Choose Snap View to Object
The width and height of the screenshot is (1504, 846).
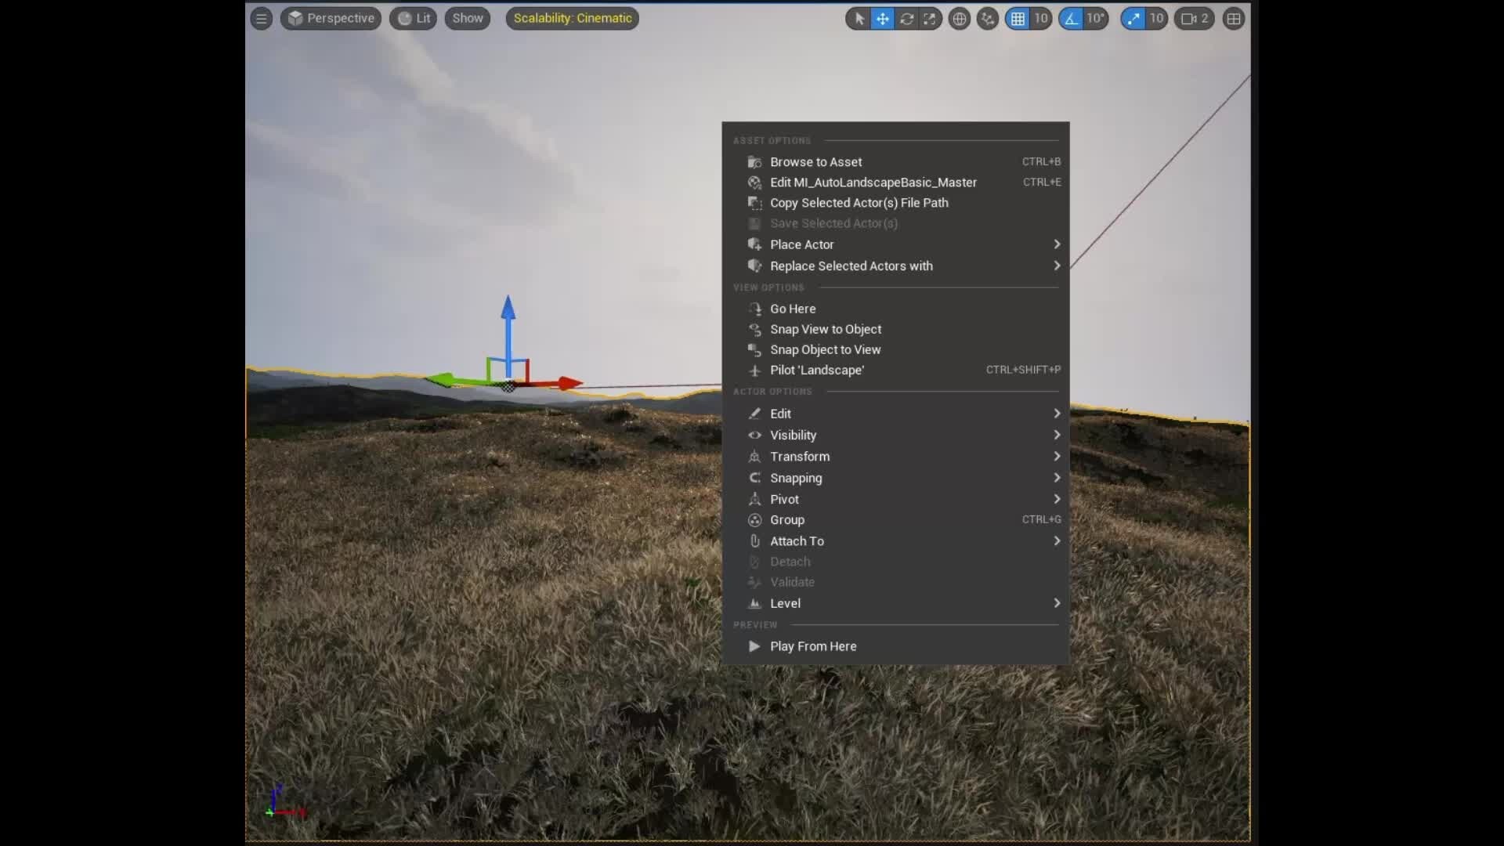coord(825,329)
